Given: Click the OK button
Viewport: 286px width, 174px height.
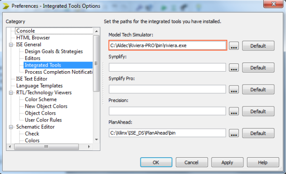Looking at the screenshot, I should [x=156, y=162].
